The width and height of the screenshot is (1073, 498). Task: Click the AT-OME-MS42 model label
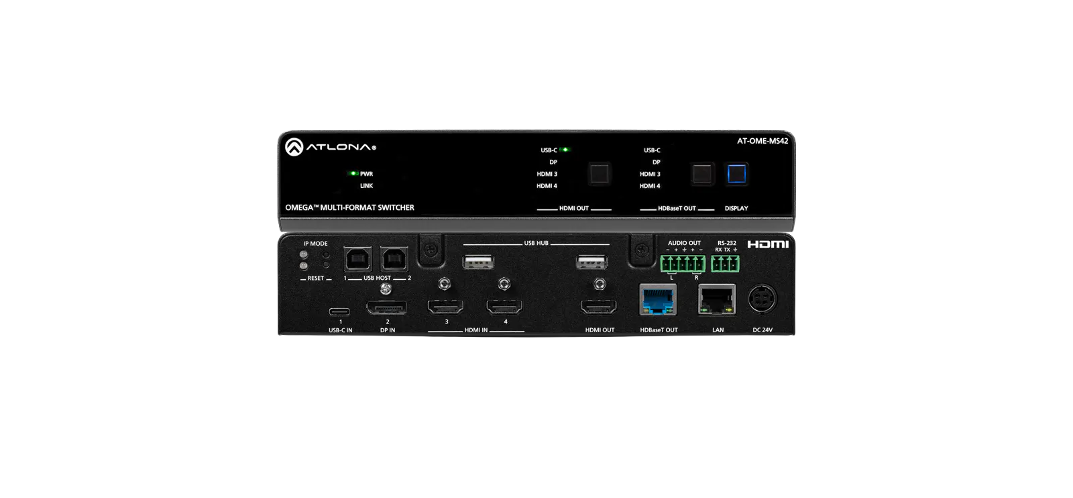pos(763,141)
